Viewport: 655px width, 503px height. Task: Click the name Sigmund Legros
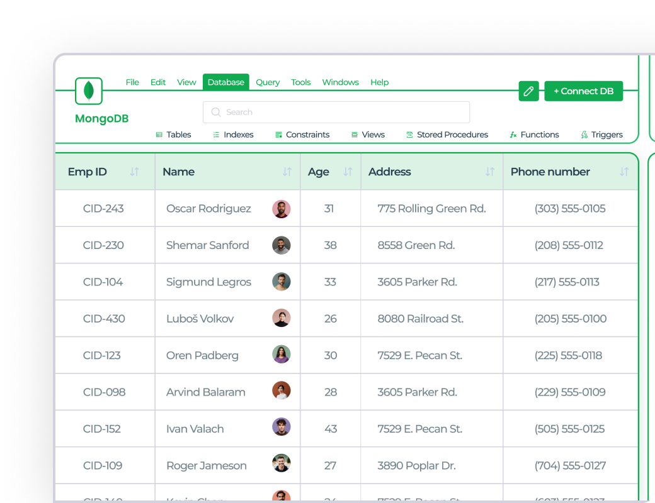(x=209, y=282)
